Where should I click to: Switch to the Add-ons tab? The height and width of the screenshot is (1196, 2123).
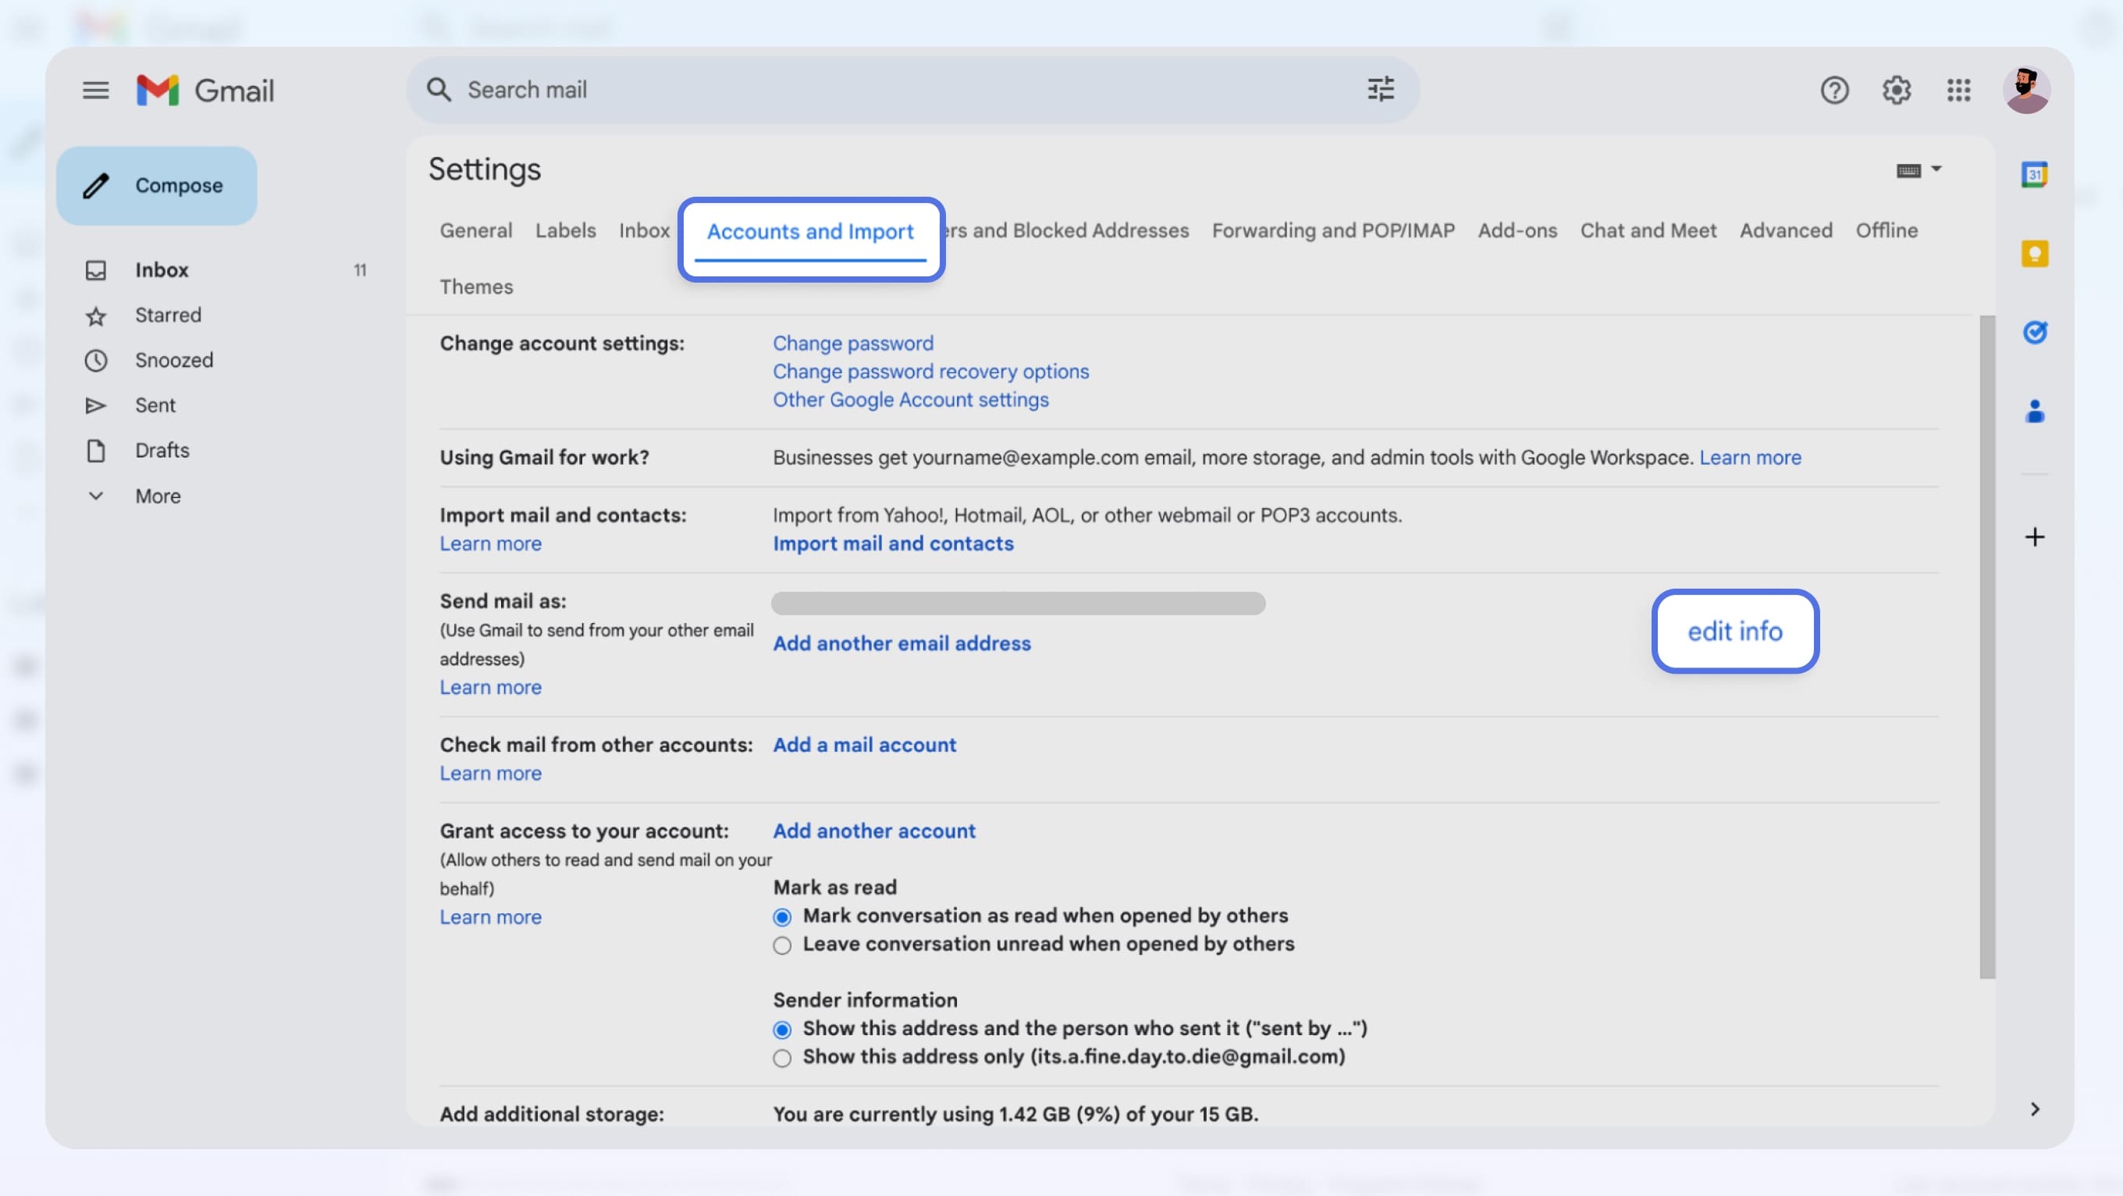(1517, 231)
